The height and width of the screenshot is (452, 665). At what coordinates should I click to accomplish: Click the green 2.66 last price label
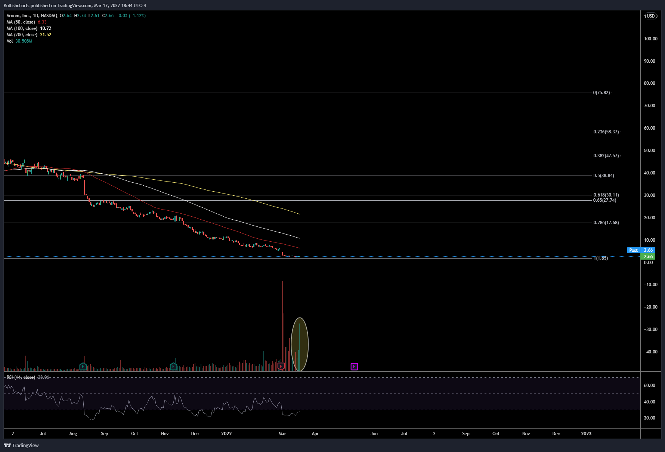point(648,257)
